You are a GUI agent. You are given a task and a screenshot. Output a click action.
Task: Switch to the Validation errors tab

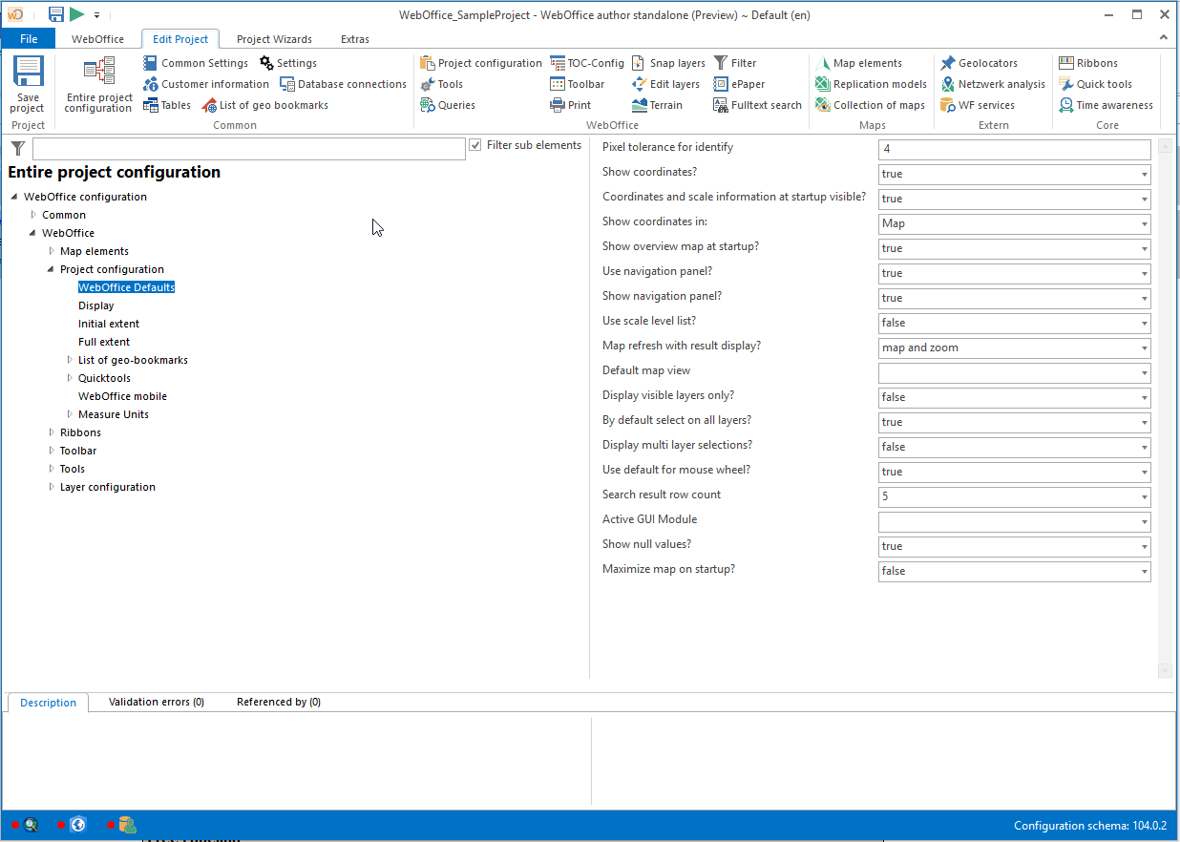coord(156,702)
